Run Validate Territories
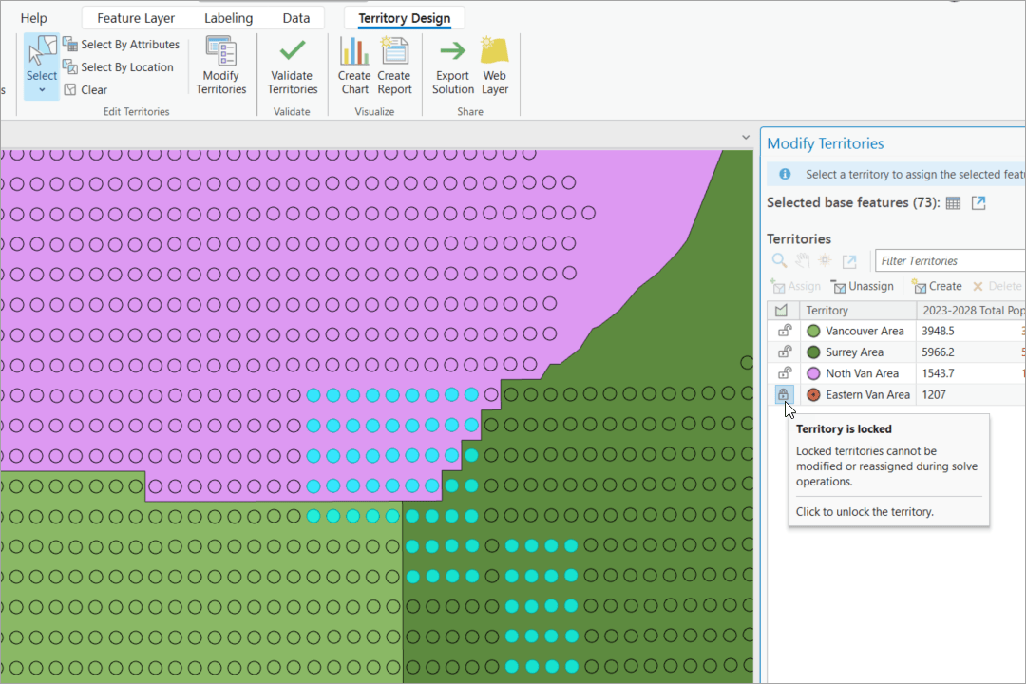The width and height of the screenshot is (1026, 684). (292, 66)
